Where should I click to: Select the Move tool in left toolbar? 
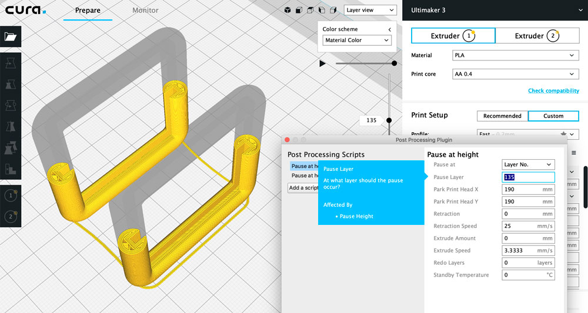(11, 63)
